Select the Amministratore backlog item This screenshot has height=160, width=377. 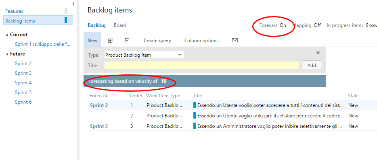[270, 126]
